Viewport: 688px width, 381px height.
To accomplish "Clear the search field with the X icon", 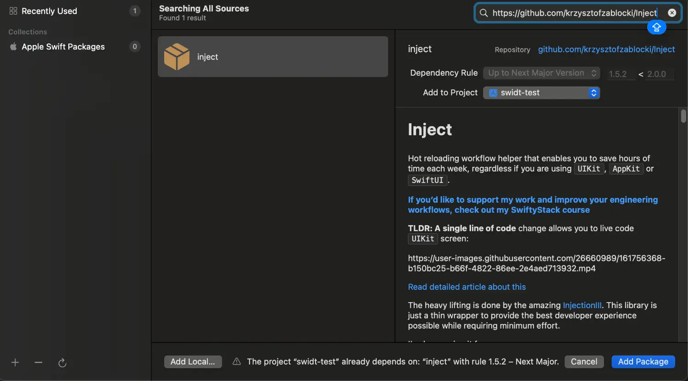I will coord(672,13).
